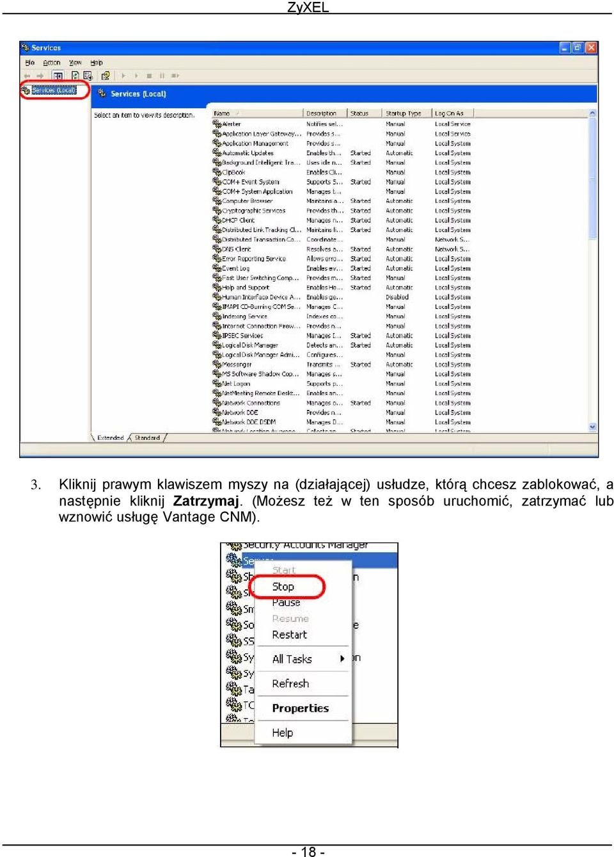Sort by the Name column header
The width and height of the screenshot is (614, 857).
coord(257,113)
